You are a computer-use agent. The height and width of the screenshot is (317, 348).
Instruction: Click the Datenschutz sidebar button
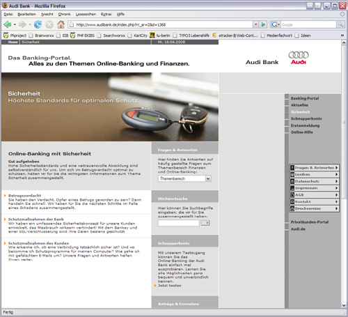point(315,181)
